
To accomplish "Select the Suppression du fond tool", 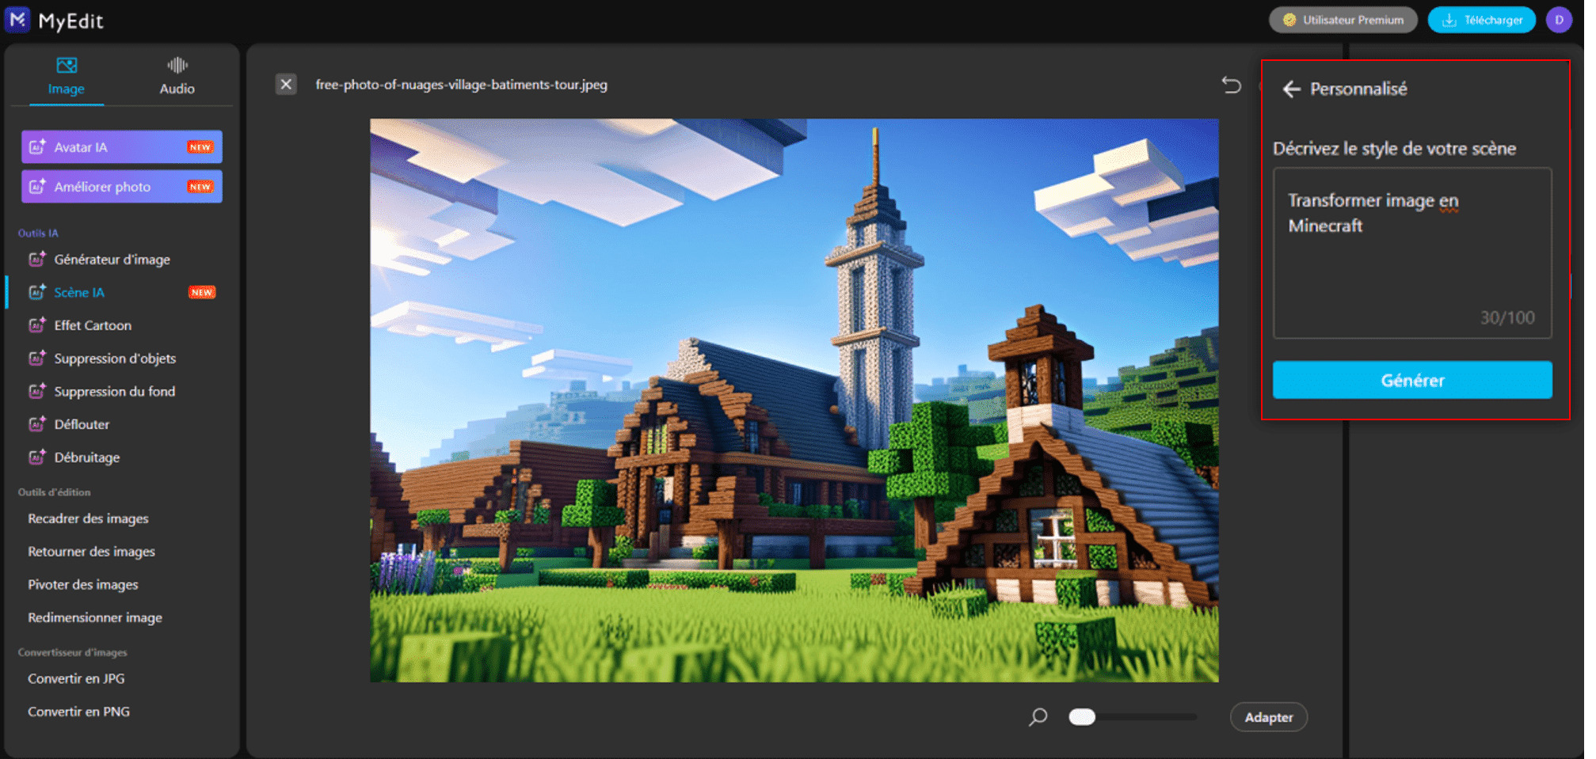I will [x=114, y=391].
